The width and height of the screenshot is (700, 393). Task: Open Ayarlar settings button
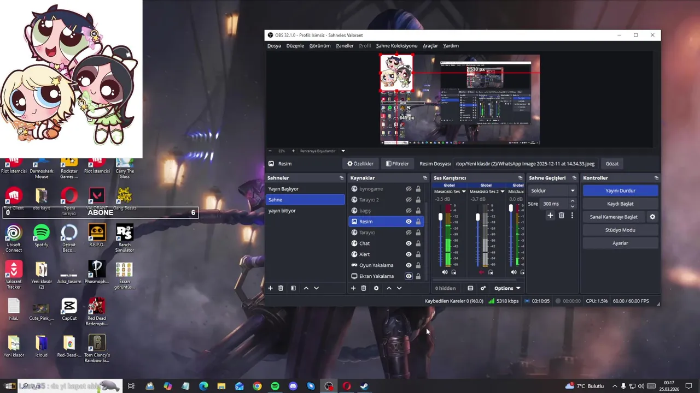click(620, 243)
